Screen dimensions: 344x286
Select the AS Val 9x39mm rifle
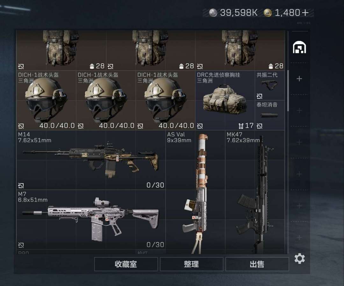pyautogui.click(x=196, y=192)
